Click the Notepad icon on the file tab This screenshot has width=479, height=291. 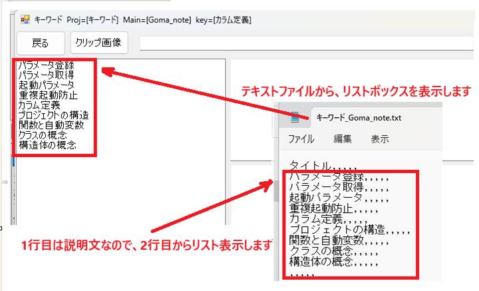pos(295,118)
